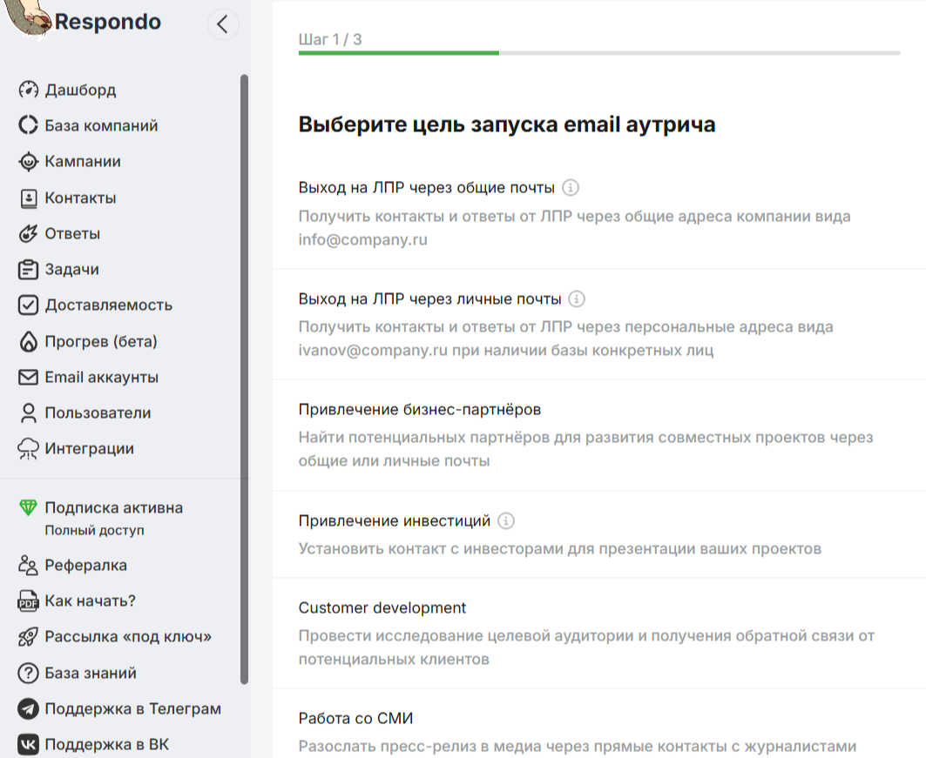This screenshot has height=758, width=926.
Task: Click the Respondo logo
Action: pos(83,21)
